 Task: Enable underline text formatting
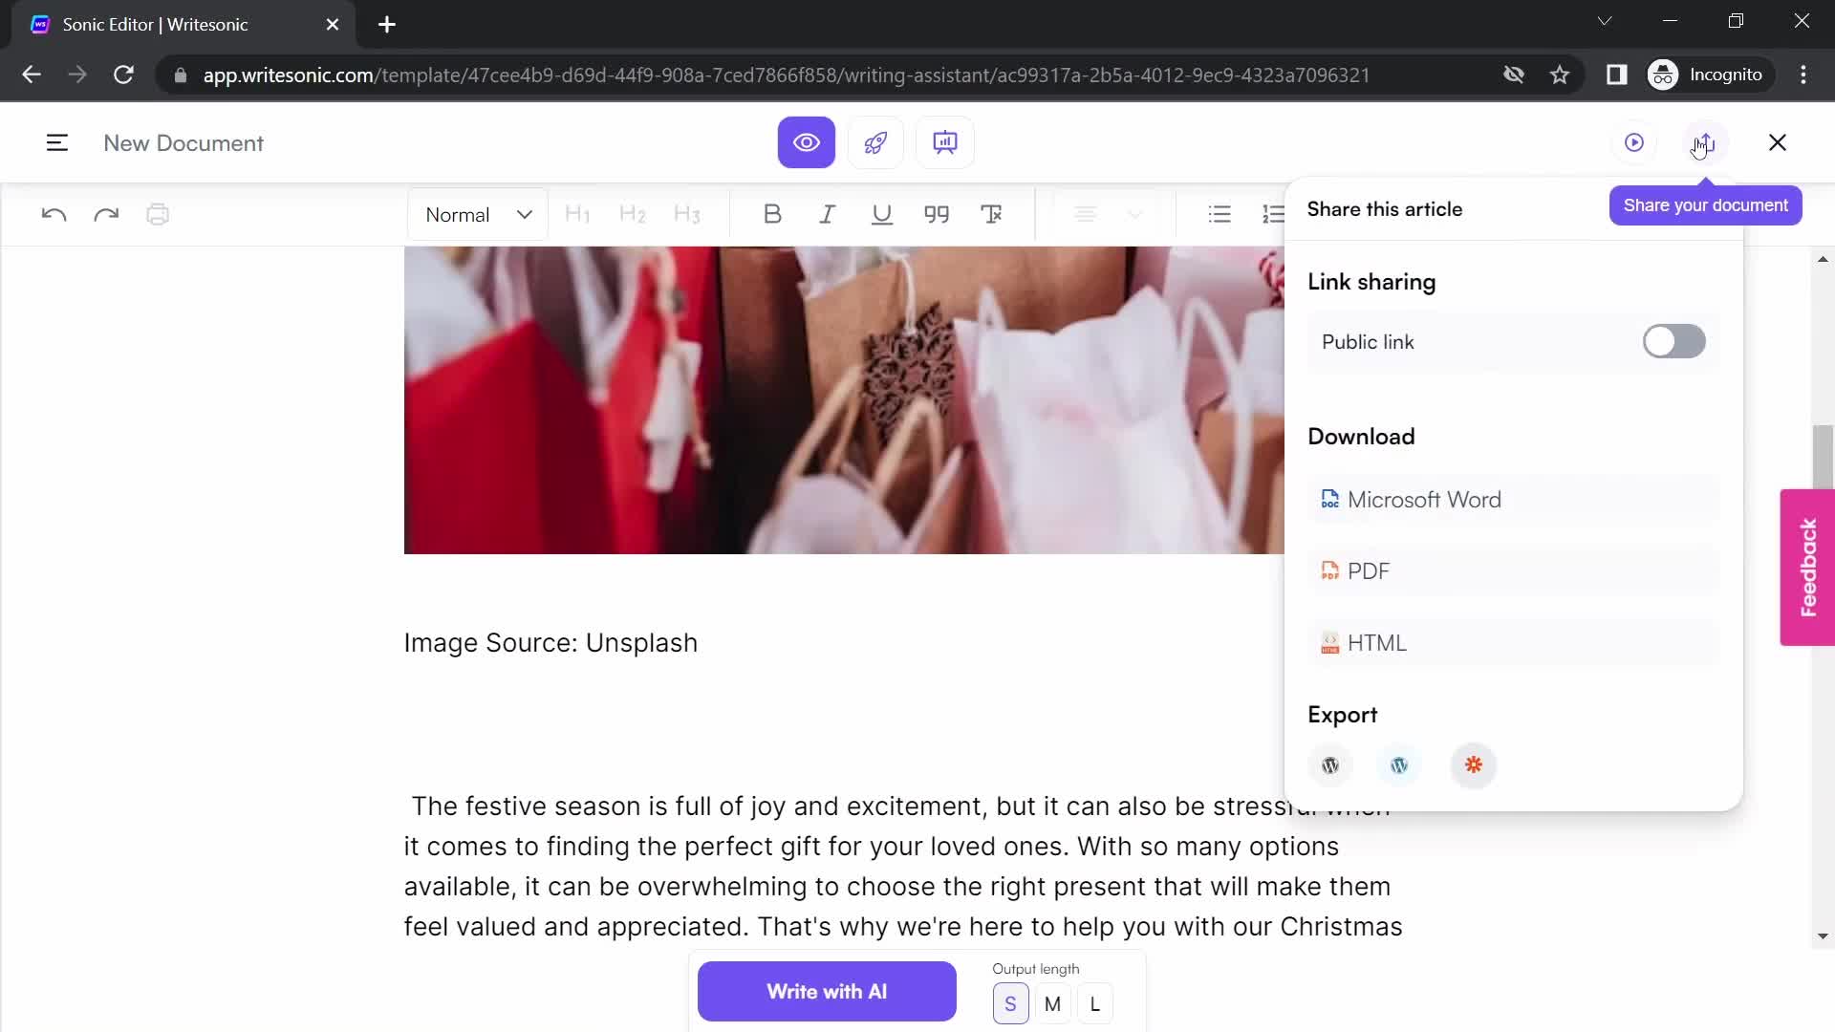pyautogui.click(x=882, y=214)
